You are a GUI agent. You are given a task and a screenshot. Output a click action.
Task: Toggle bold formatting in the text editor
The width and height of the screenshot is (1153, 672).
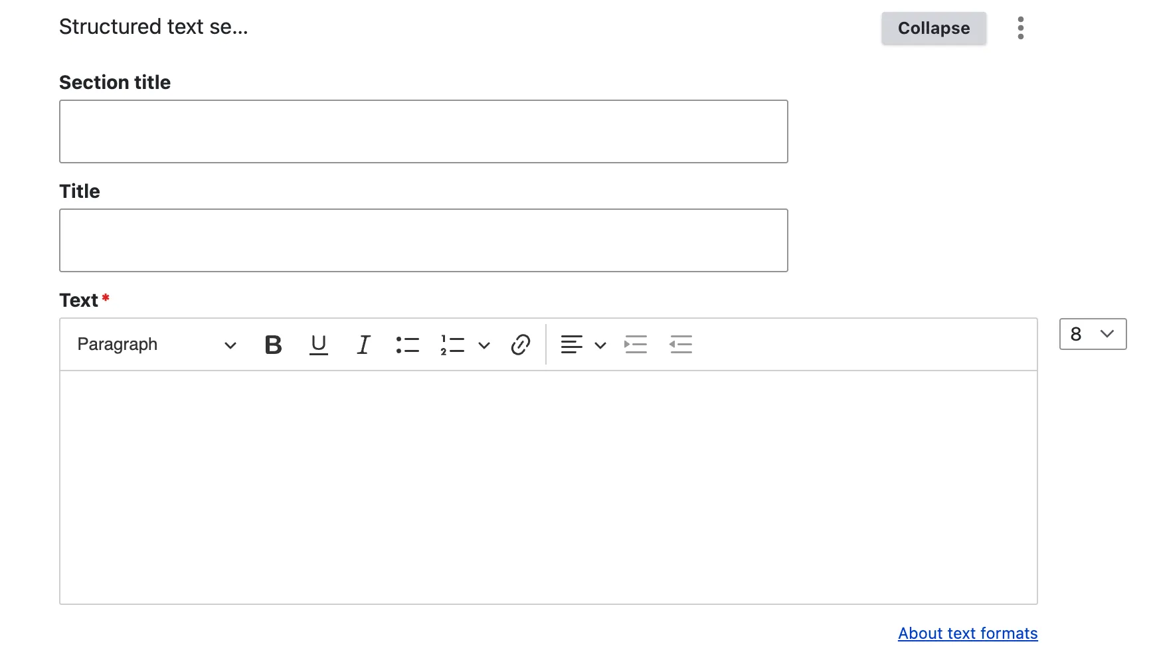click(273, 345)
